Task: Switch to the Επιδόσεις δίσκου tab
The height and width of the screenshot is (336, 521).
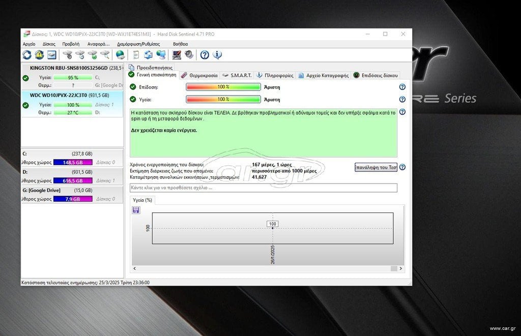Action: pyautogui.click(x=375, y=75)
